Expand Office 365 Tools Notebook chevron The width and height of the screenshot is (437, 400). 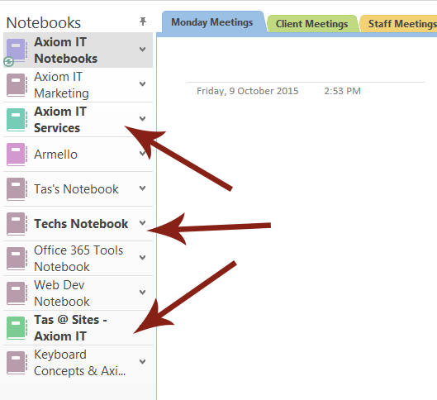coord(142,258)
